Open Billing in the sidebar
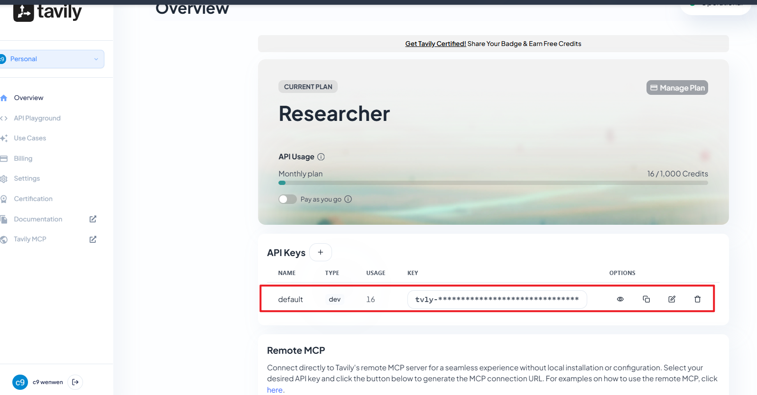The image size is (757, 395). coord(23,159)
